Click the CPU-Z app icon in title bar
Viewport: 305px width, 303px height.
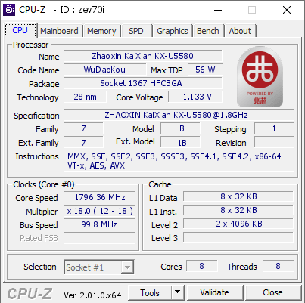pos(9,10)
